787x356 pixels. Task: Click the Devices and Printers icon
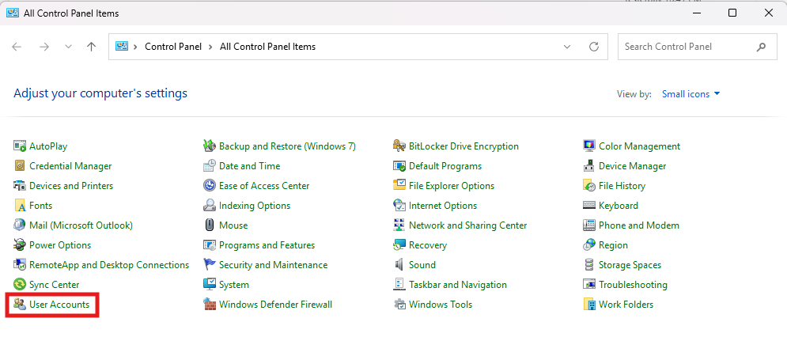[x=20, y=186]
